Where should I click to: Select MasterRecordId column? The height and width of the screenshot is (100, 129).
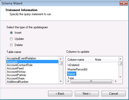click(77, 69)
